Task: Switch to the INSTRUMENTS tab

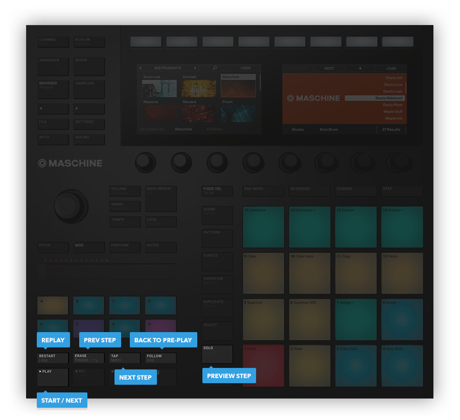Action: tap(168, 68)
